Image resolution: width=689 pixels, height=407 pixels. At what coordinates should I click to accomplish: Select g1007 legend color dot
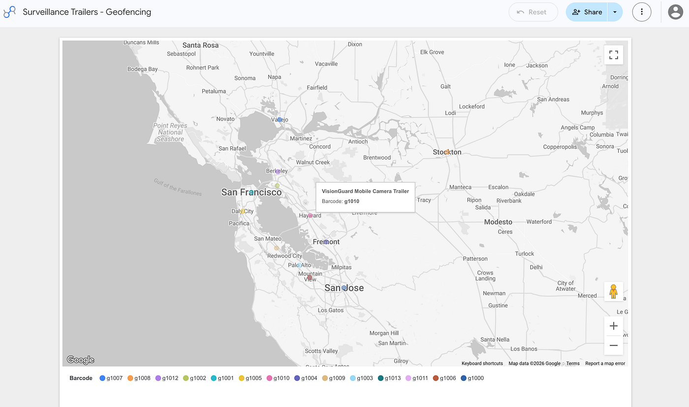click(x=102, y=378)
